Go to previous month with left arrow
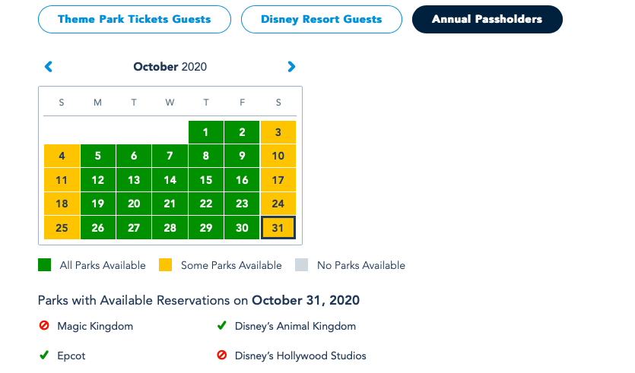This screenshot has height=373, width=635. 49,67
